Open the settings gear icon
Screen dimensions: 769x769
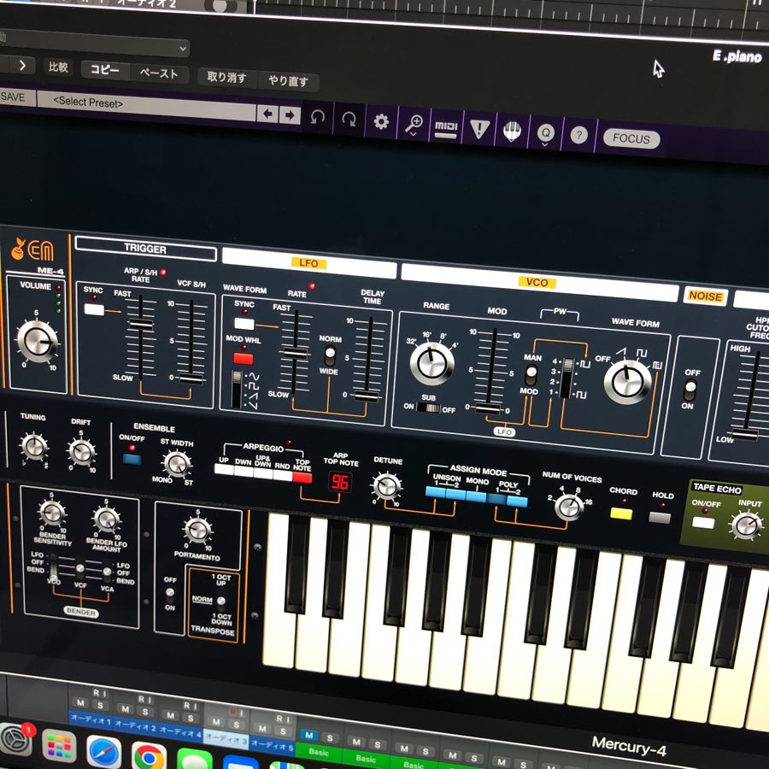coord(381,121)
